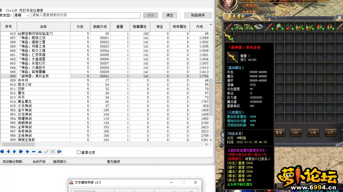Click 会员 button in backpack

(x=330, y=132)
